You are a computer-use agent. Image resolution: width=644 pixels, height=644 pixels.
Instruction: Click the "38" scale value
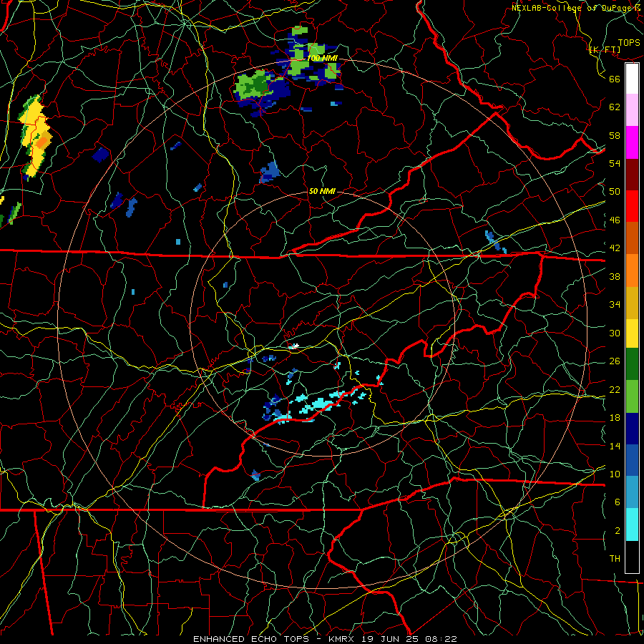615,276
